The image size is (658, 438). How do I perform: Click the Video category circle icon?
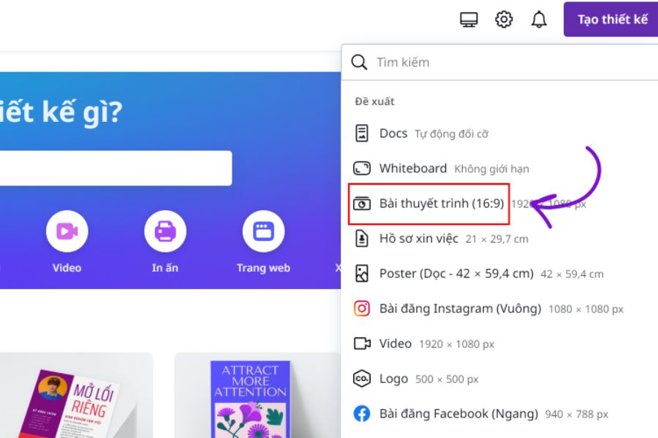tap(67, 231)
